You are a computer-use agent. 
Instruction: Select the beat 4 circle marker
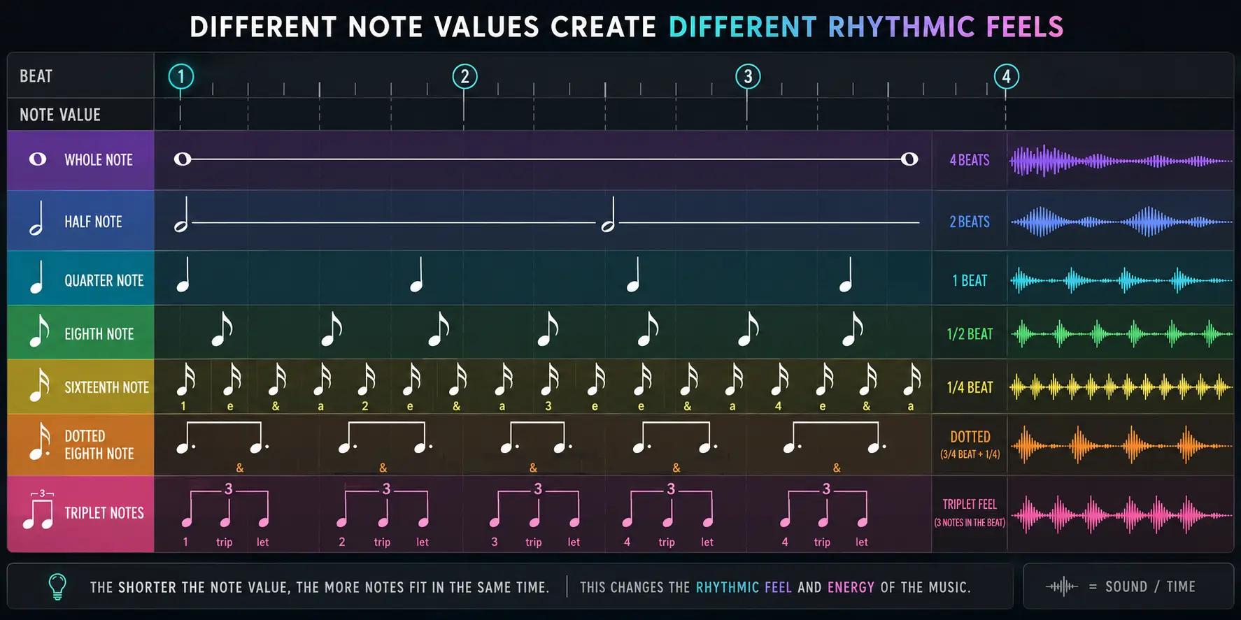(1006, 77)
